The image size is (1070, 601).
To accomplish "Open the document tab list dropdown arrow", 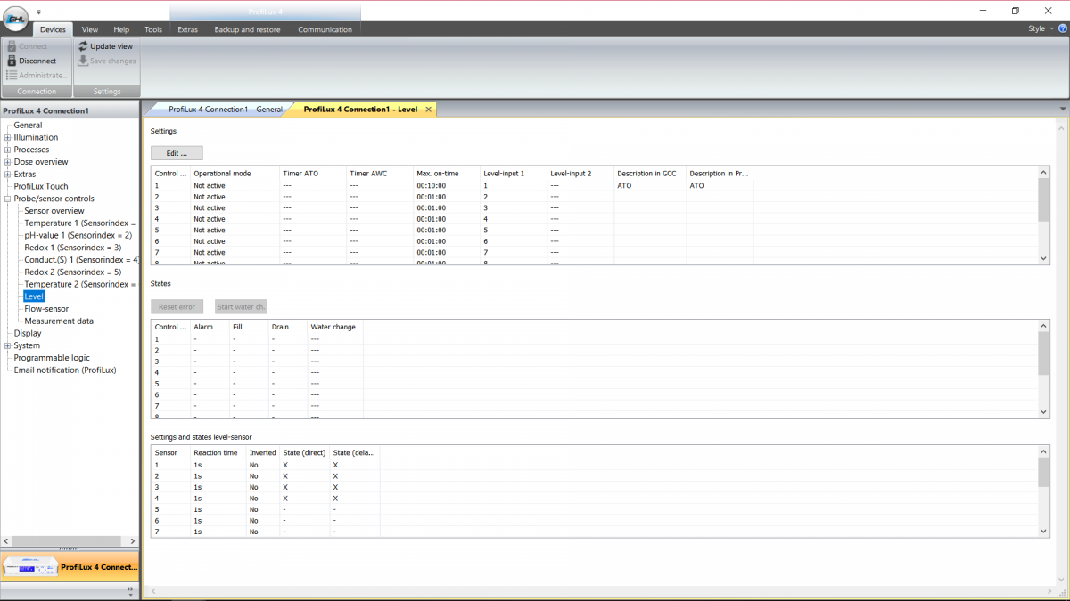I will (1063, 109).
